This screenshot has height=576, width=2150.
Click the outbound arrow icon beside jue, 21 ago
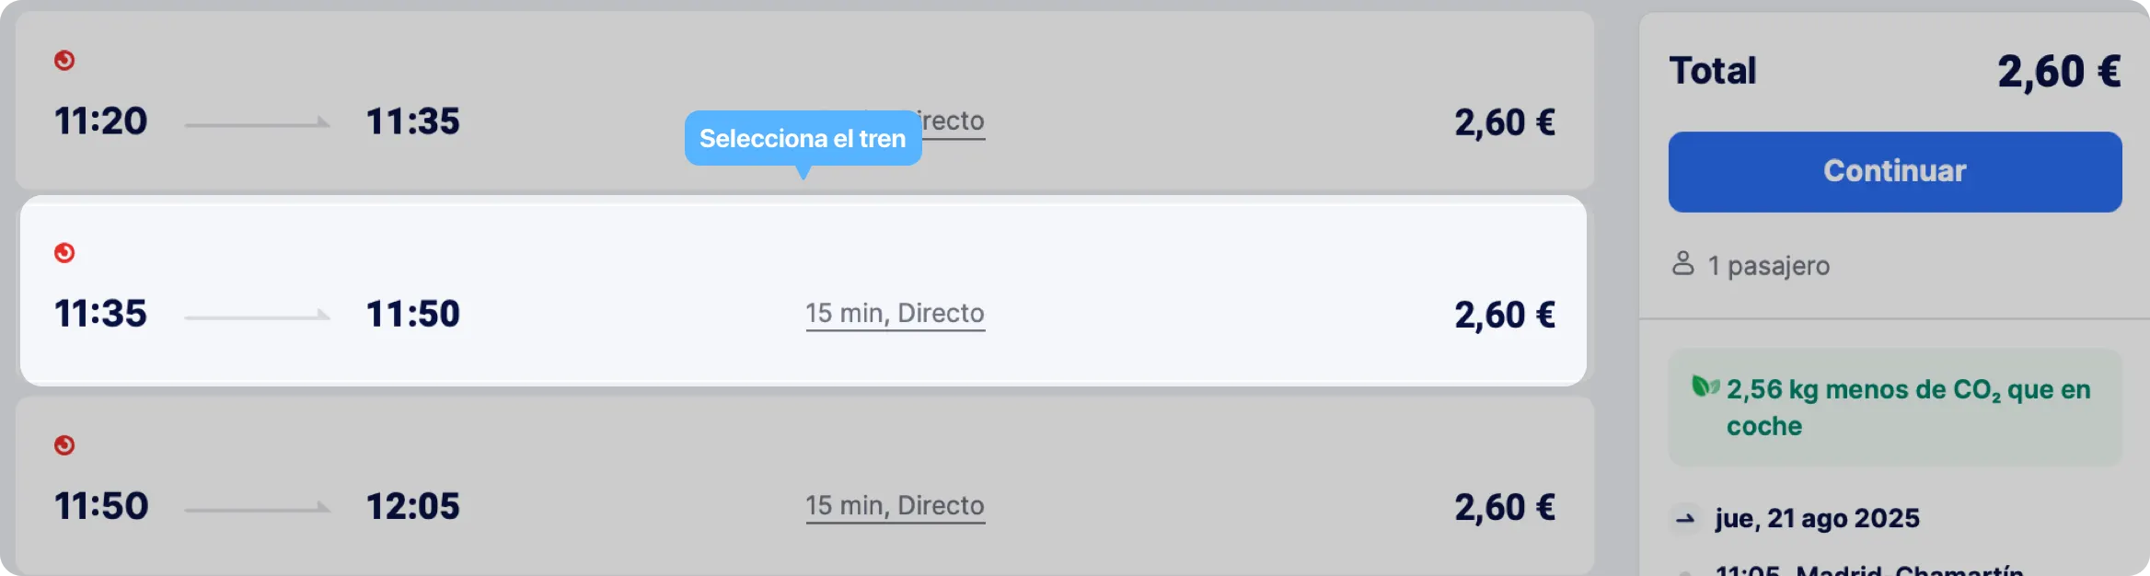click(1685, 519)
